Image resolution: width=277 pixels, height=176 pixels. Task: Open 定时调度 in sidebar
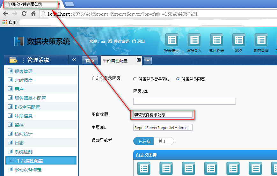point(41,80)
